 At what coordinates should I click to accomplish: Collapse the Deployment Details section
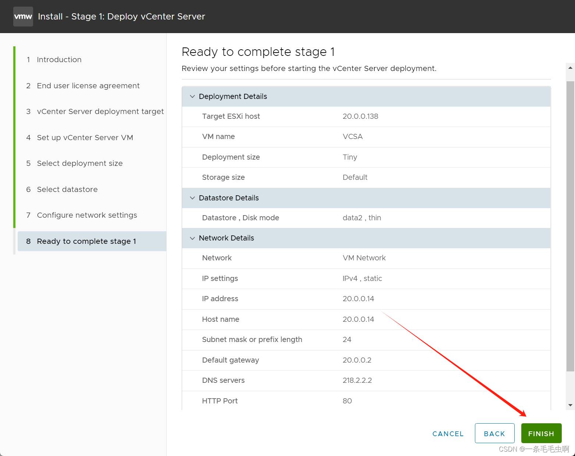[192, 96]
